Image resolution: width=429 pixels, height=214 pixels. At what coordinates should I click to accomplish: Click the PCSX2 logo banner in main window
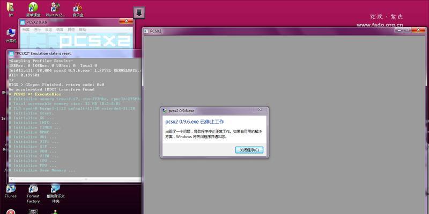[x=77, y=41]
